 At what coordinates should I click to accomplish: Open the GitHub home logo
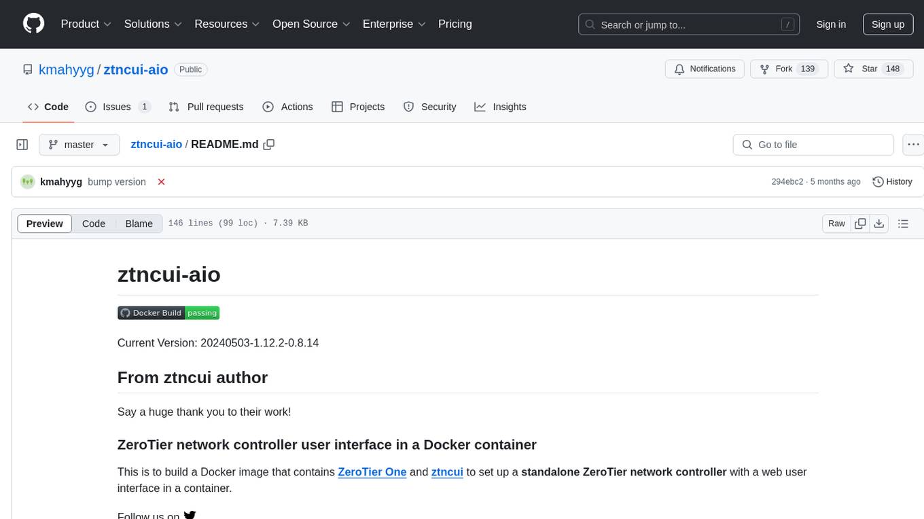33,24
